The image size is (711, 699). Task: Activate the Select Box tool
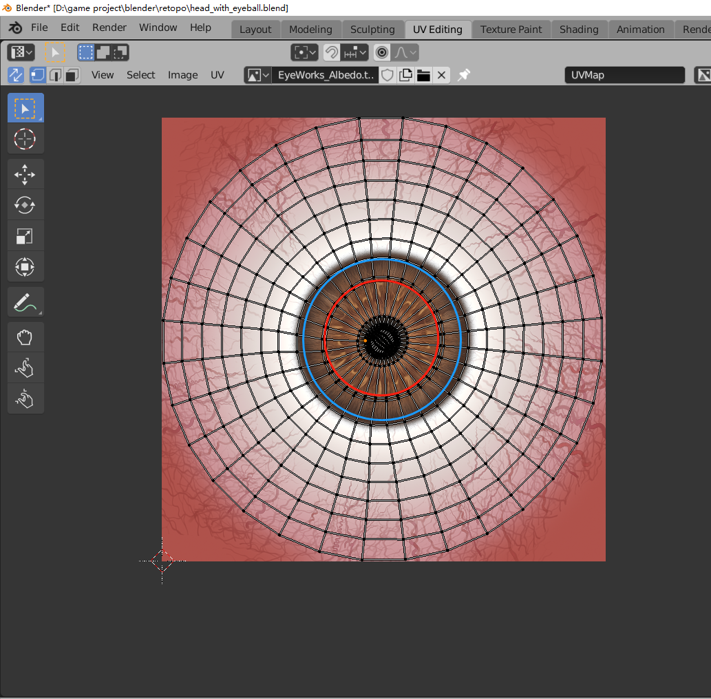click(25, 108)
